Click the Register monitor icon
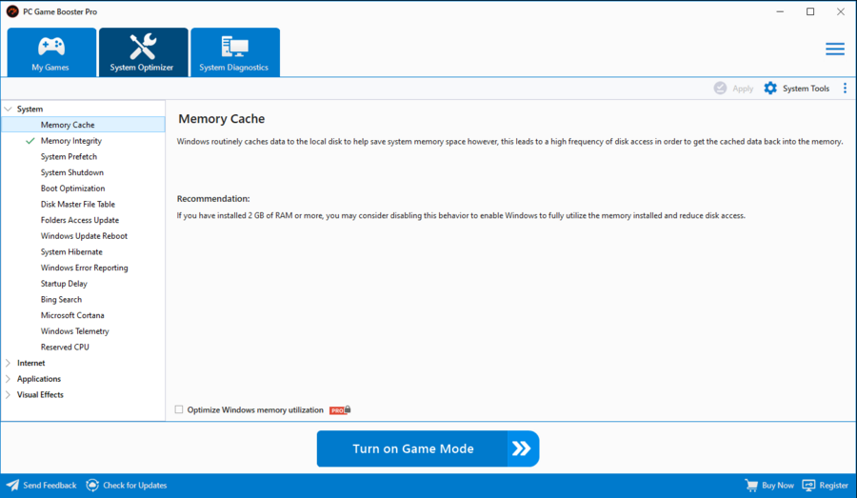This screenshot has width=857, height=498. [808, 485]
